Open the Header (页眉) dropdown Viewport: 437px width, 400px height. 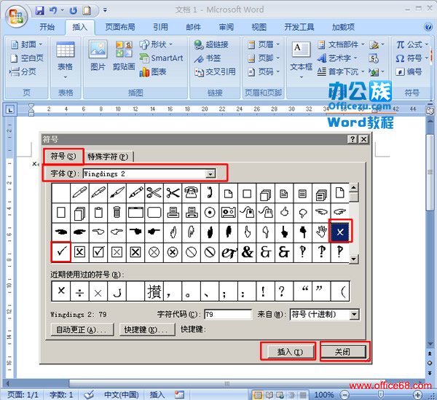(x=264, y=44)
